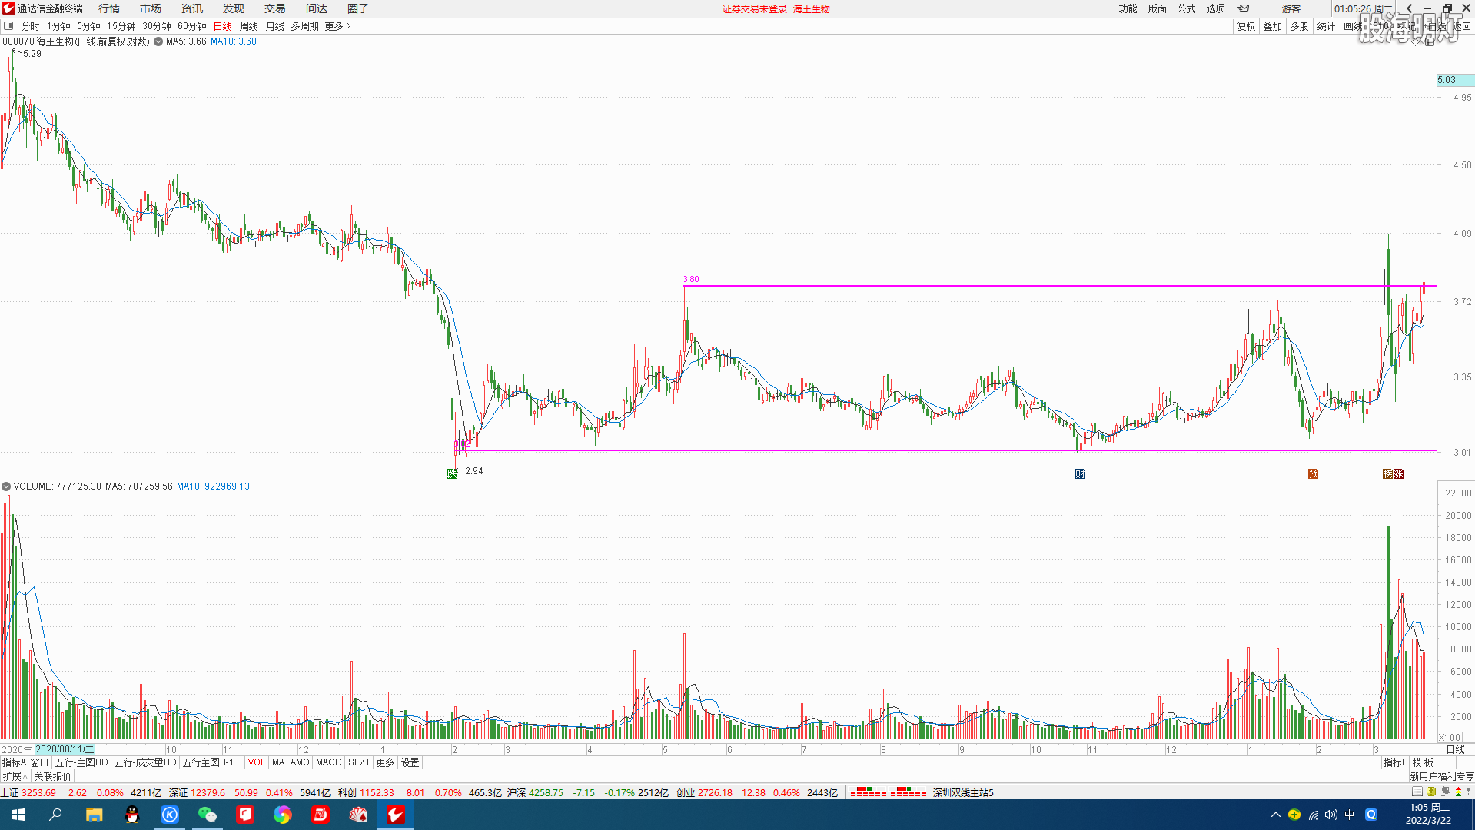Open the 日线 period selector at bottom-right
Image resolution: width=1475 pixels, height=830 pixels.
click(1456, 749)
